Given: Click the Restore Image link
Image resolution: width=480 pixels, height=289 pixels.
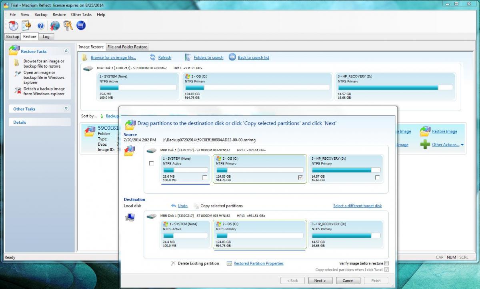Looking at the screenshot, I should pos(444,131).
